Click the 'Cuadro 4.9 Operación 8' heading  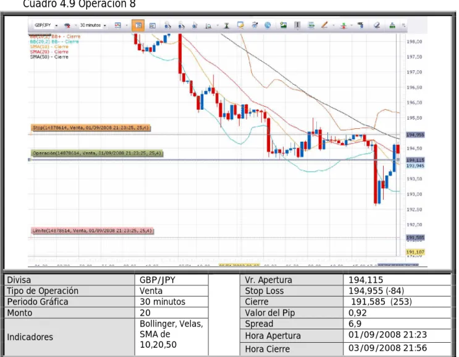[x=79, y=4]
